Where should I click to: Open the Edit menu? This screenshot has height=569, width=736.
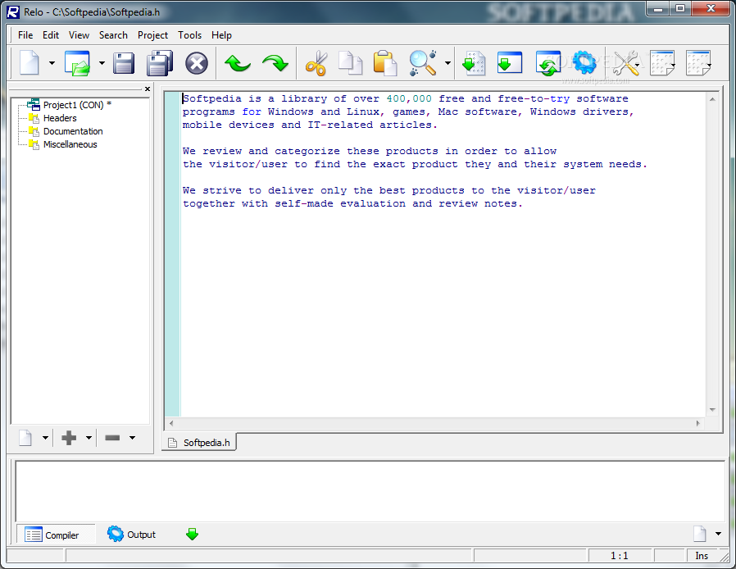[51, 35]
